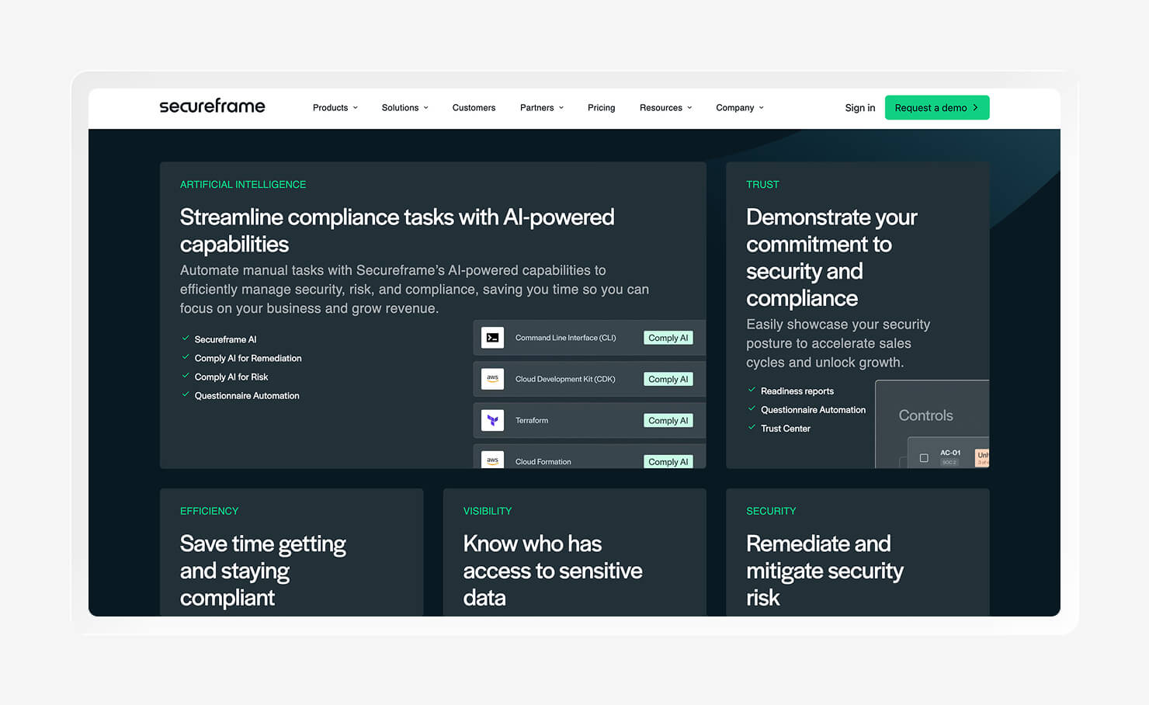This screenshot has height=705, width=1149.
Task: Click the Trust Center item
Action: click(786, 428)
